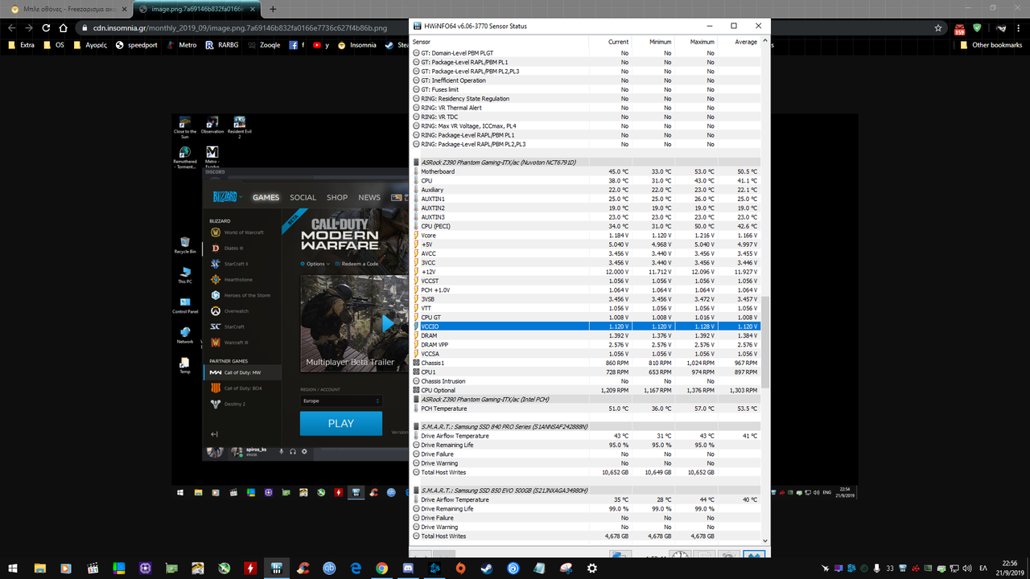Open Microsoft Edge from the taskbar
The width and height of the screenshot is (1030, 579).
click(x=355, y=568)
